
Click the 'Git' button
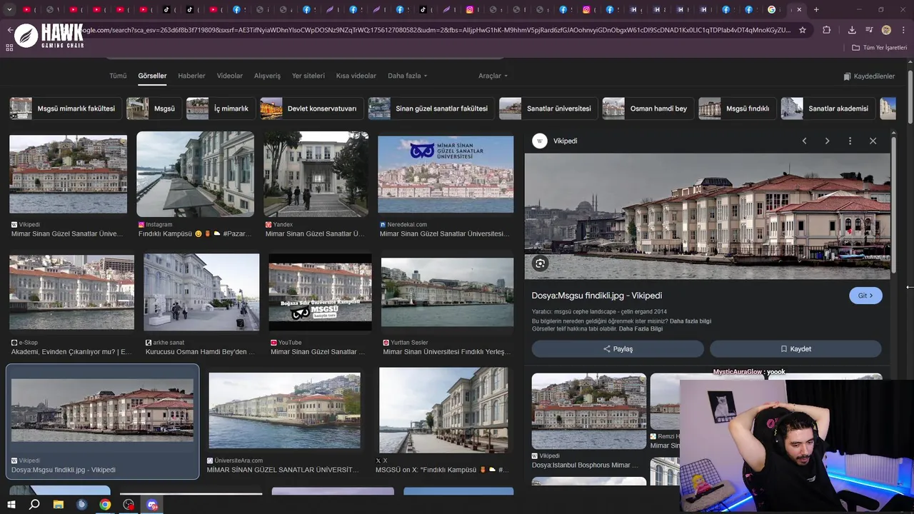point(865,296)
